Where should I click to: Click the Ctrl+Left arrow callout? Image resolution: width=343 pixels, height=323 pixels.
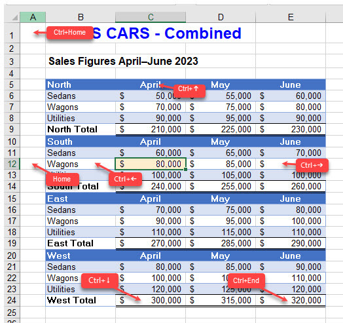[x=125, y=179]
